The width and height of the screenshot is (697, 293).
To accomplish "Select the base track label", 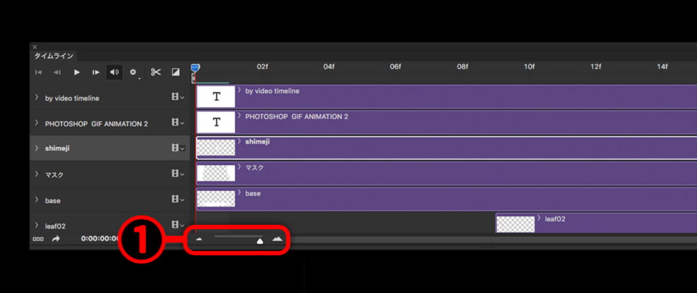I will (x=53, y=201).
